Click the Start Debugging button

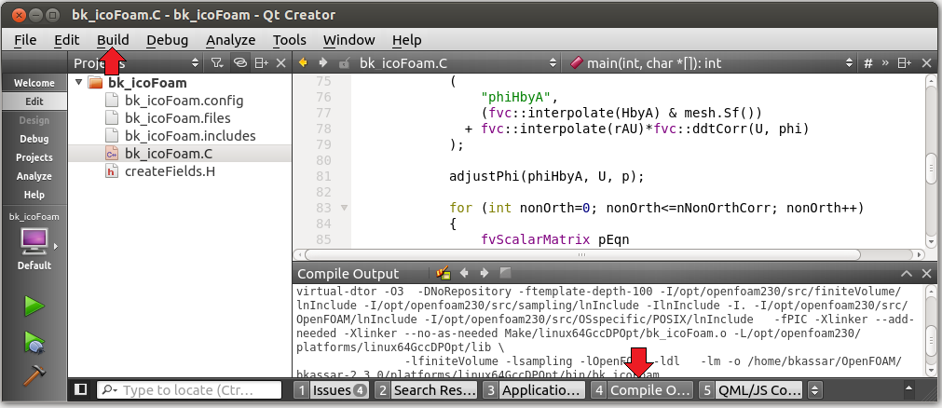click(x=34, y=342)
